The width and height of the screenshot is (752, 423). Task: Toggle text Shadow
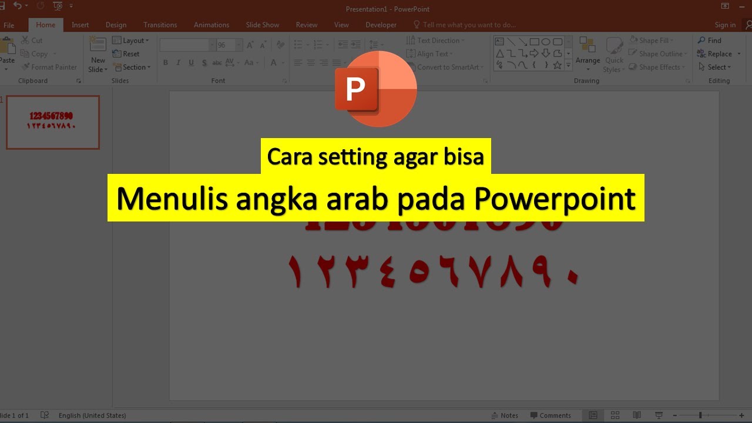204,63
